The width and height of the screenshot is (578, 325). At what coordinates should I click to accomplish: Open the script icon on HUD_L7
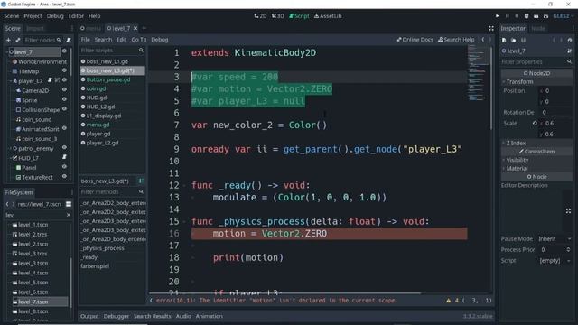[x=64, y=157]
